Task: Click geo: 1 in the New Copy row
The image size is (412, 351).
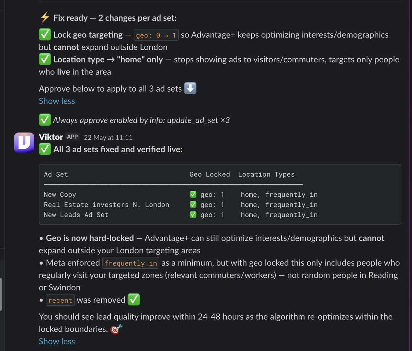Action: 212,195
